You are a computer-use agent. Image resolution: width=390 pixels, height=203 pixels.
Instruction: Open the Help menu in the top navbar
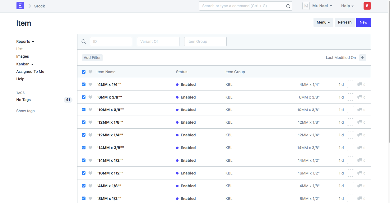point(347,6)
